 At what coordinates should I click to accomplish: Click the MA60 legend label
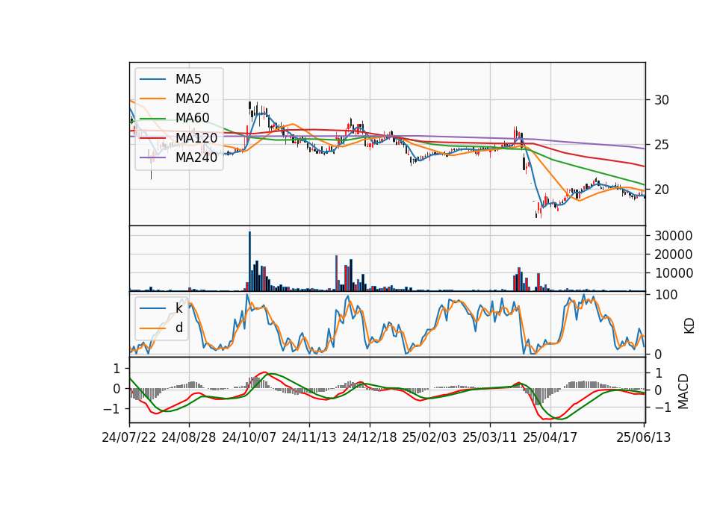[x=192, y=118]
